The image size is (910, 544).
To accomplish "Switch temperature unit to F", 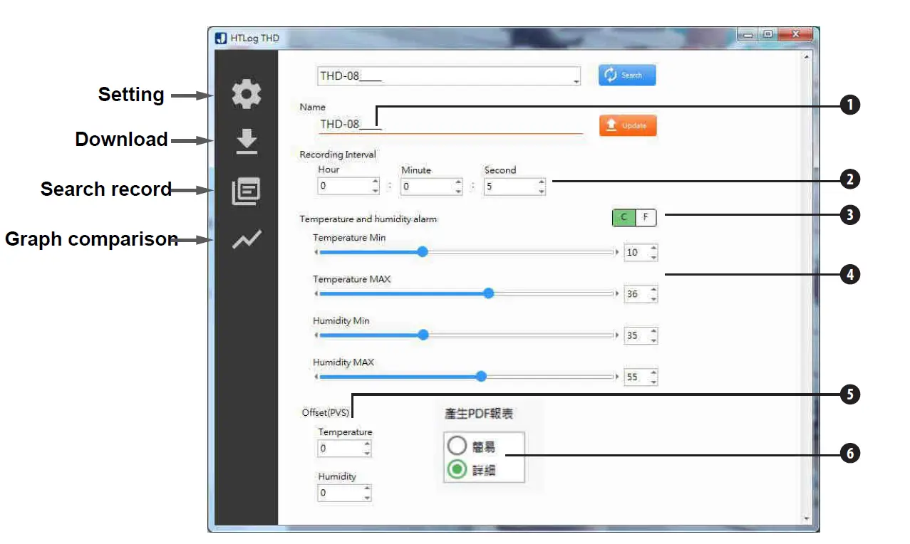I will [x=646, y=218].
